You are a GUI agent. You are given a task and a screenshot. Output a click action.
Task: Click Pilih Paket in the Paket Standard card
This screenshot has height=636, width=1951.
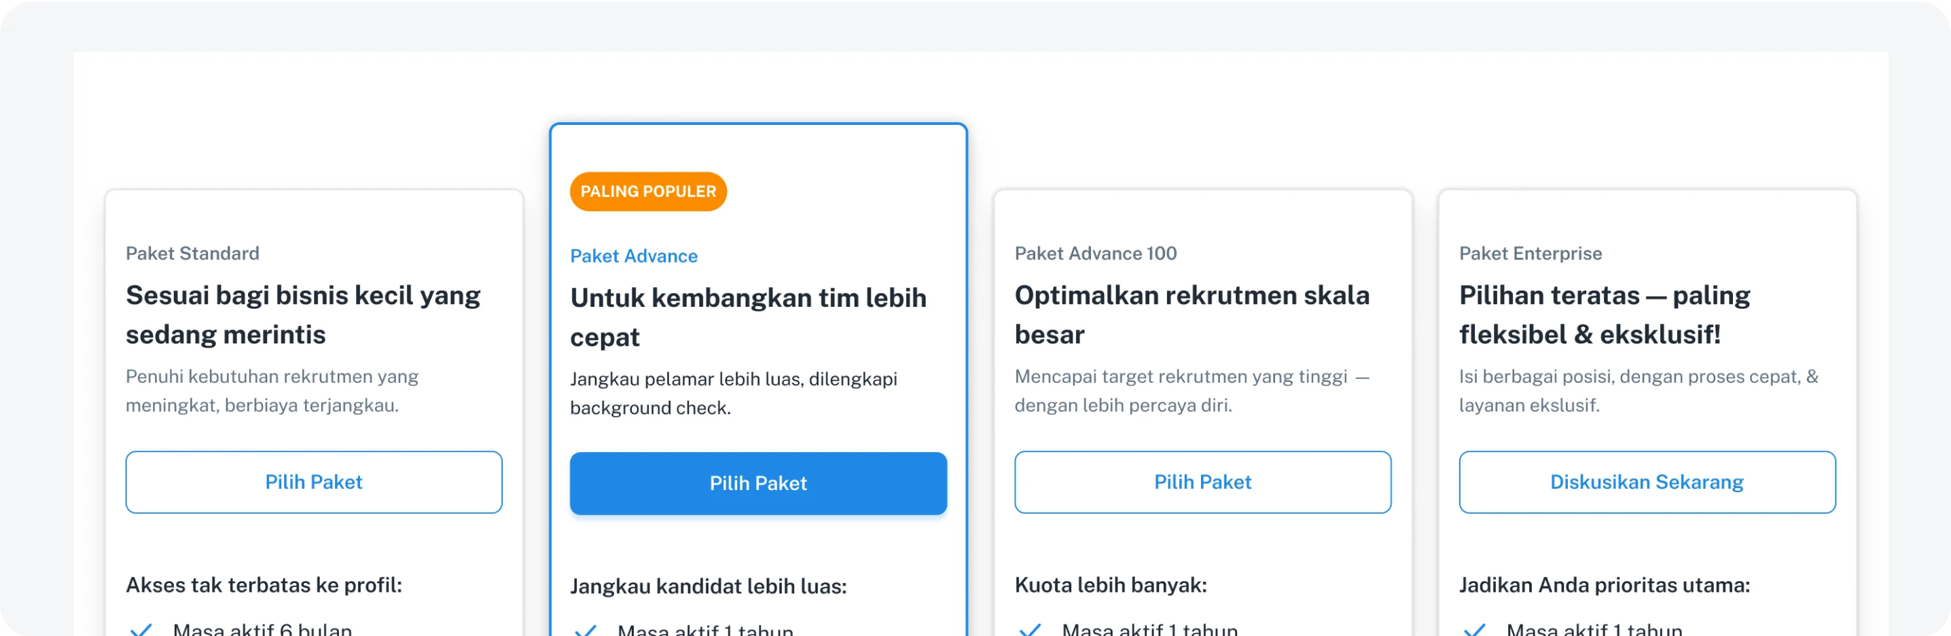314,483
